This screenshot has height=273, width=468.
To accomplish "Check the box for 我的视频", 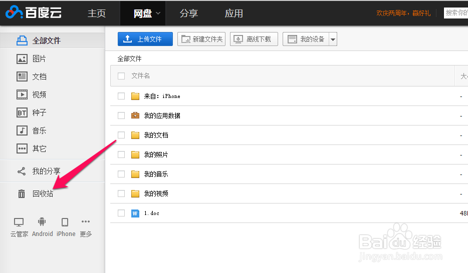I will click(121, 193).
